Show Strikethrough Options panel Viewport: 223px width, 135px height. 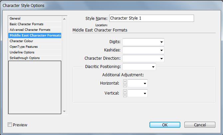tap(25, 58)
